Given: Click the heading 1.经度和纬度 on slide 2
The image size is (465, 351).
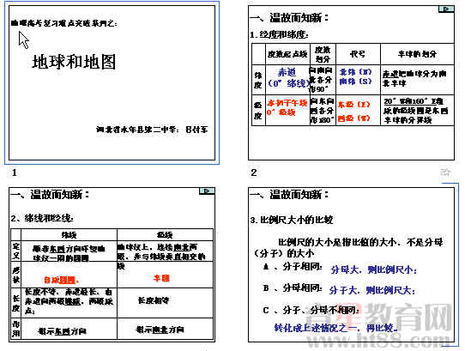Looking at the screenshot, I should (x=279, y=34).
